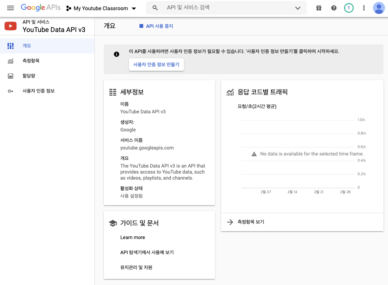Click the graduation cap 가이드 및 문서 icon
Viewport: 388px width, 285px height.
click(x=113, y=223)
